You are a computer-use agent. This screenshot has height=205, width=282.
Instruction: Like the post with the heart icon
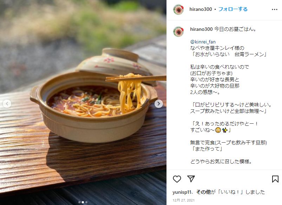pos(177,179)
